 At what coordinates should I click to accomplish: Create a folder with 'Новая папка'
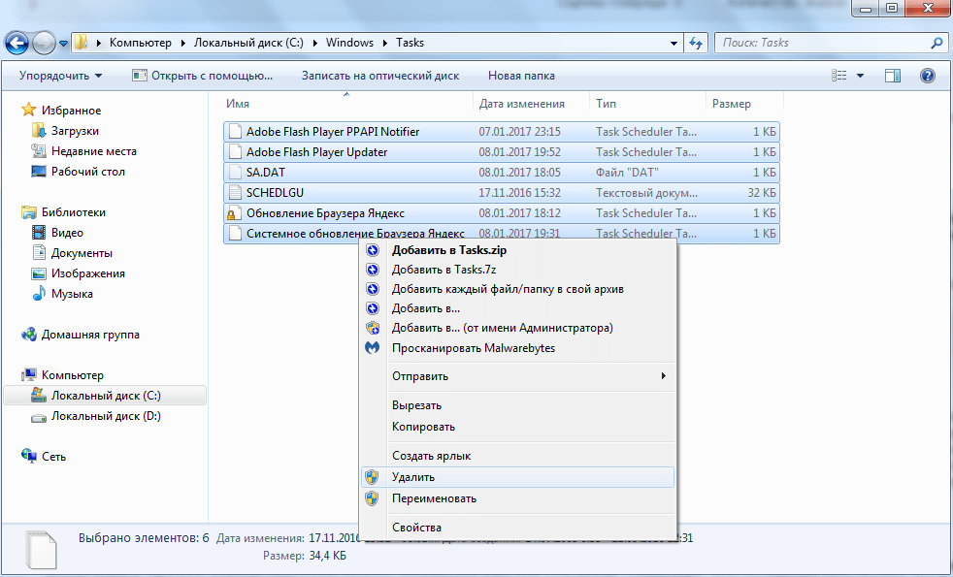[x=521, y=76]
